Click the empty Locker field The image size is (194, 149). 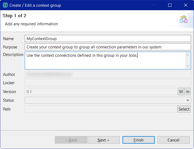[107, 83]
